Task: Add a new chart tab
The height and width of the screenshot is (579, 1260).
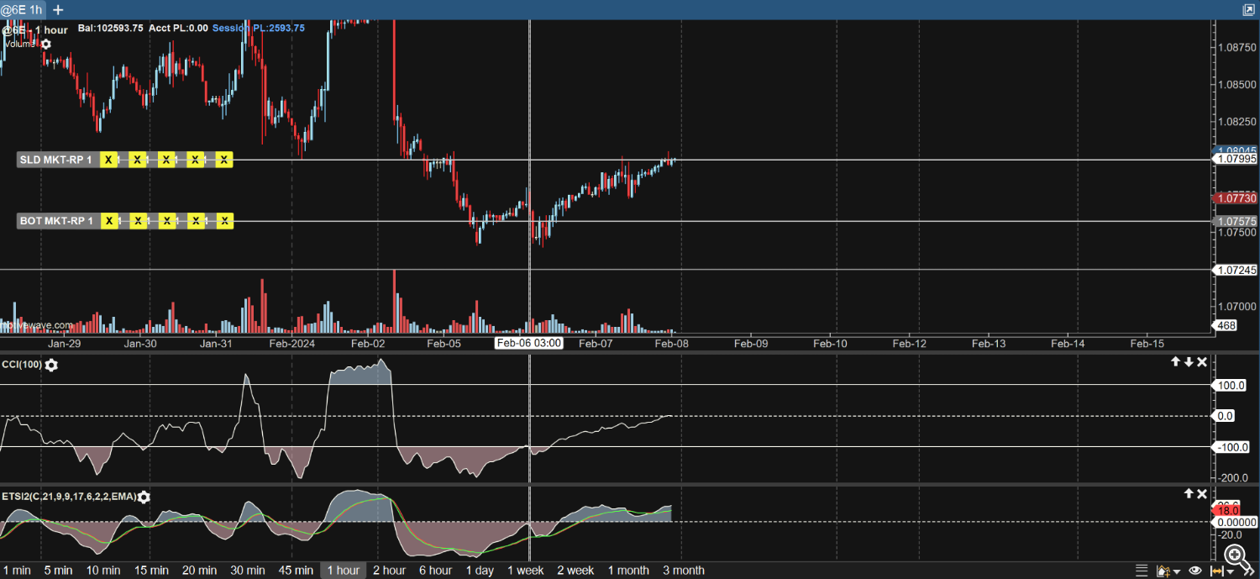Action: tap(58, 9)
